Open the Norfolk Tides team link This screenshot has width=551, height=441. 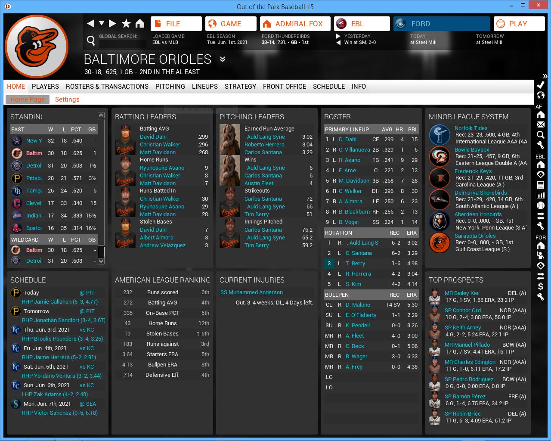pyautogui.click(x=471, y=128)
